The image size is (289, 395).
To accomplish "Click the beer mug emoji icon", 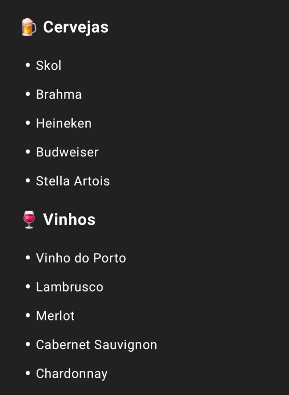I will tap(29, 27).
